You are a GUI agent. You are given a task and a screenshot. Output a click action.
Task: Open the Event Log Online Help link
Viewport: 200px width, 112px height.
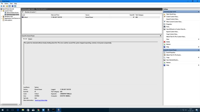(41, 100)
